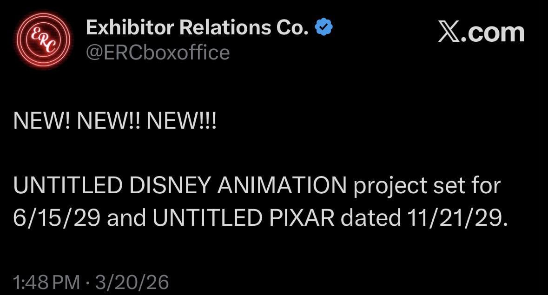Visit the @ERCboxoffice handle
The height and width of the screenshot is (295, 548).
[158, 52]
